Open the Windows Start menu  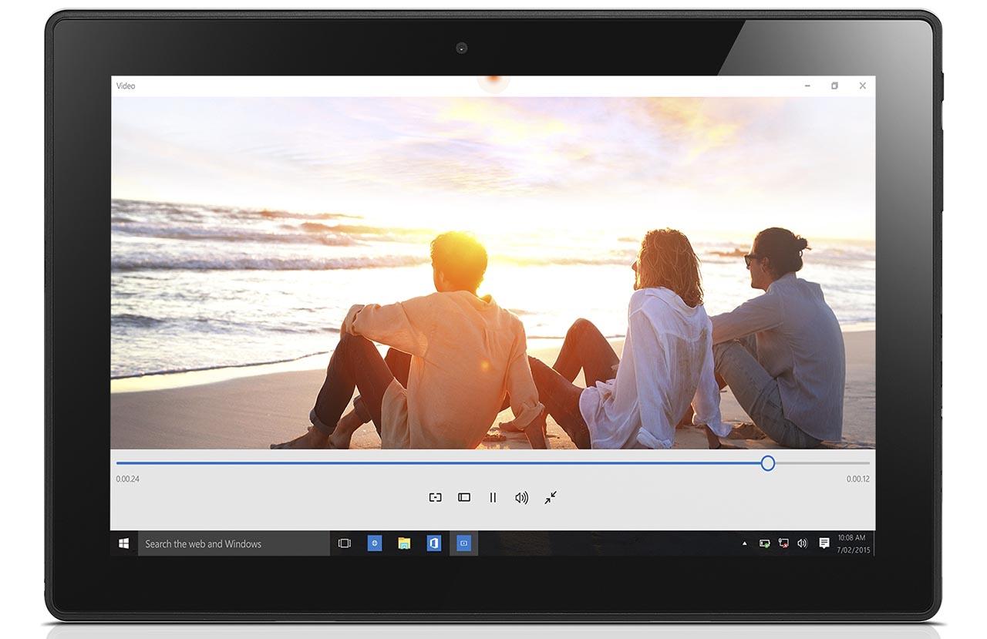(123, 543)
